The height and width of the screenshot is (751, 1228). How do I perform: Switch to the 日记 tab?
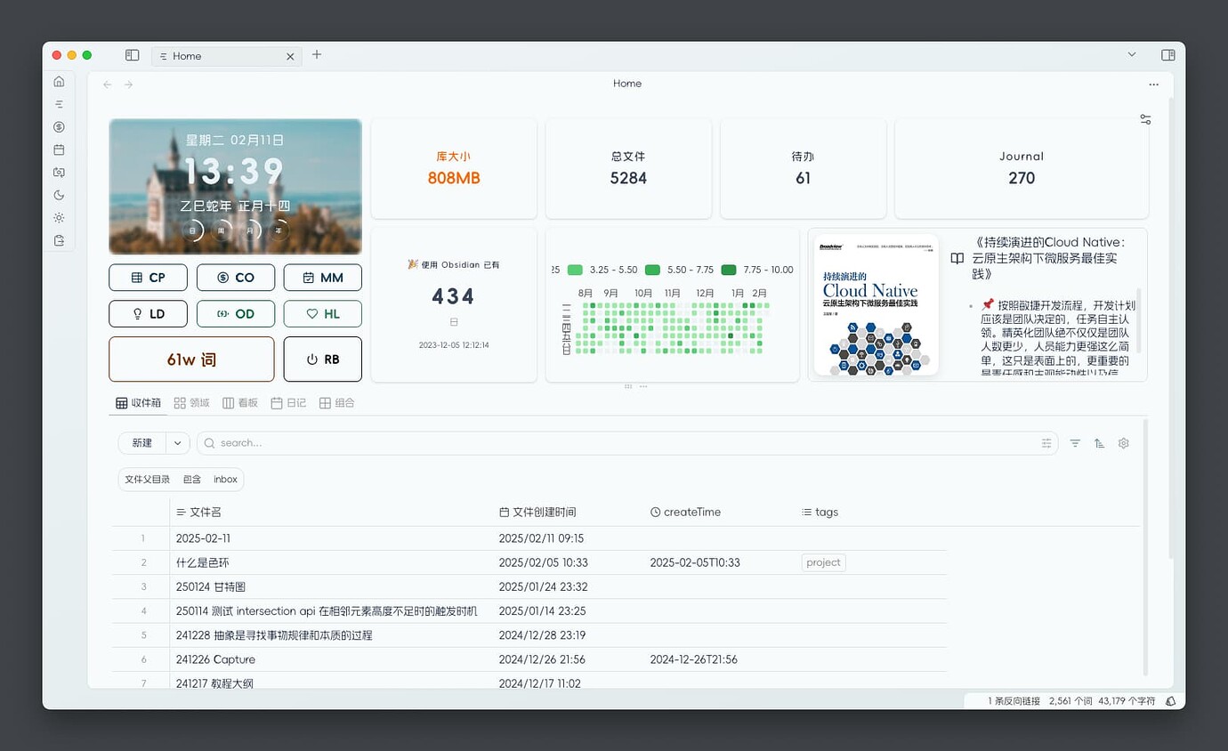pos(288,403)
